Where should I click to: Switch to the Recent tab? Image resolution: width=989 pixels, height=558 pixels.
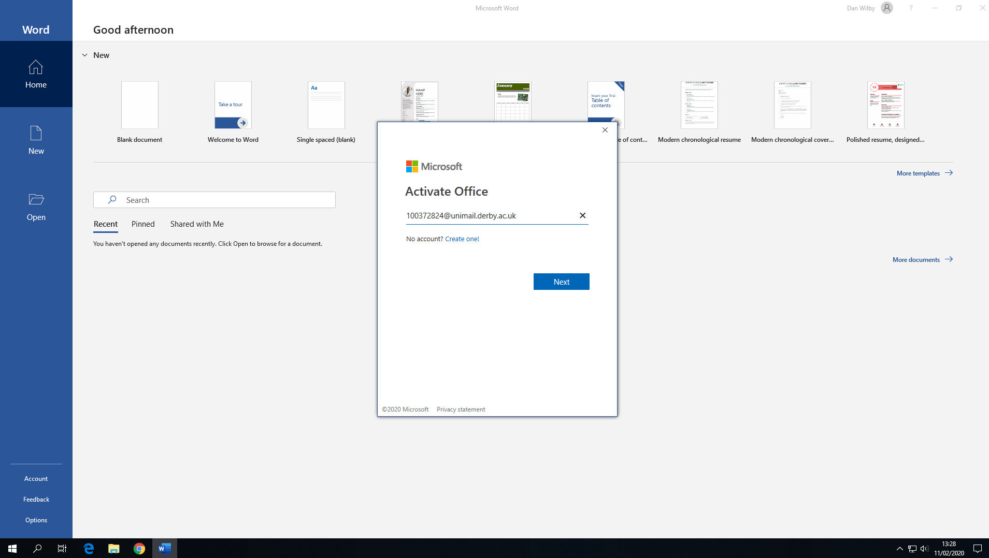[x=106, y=224]
